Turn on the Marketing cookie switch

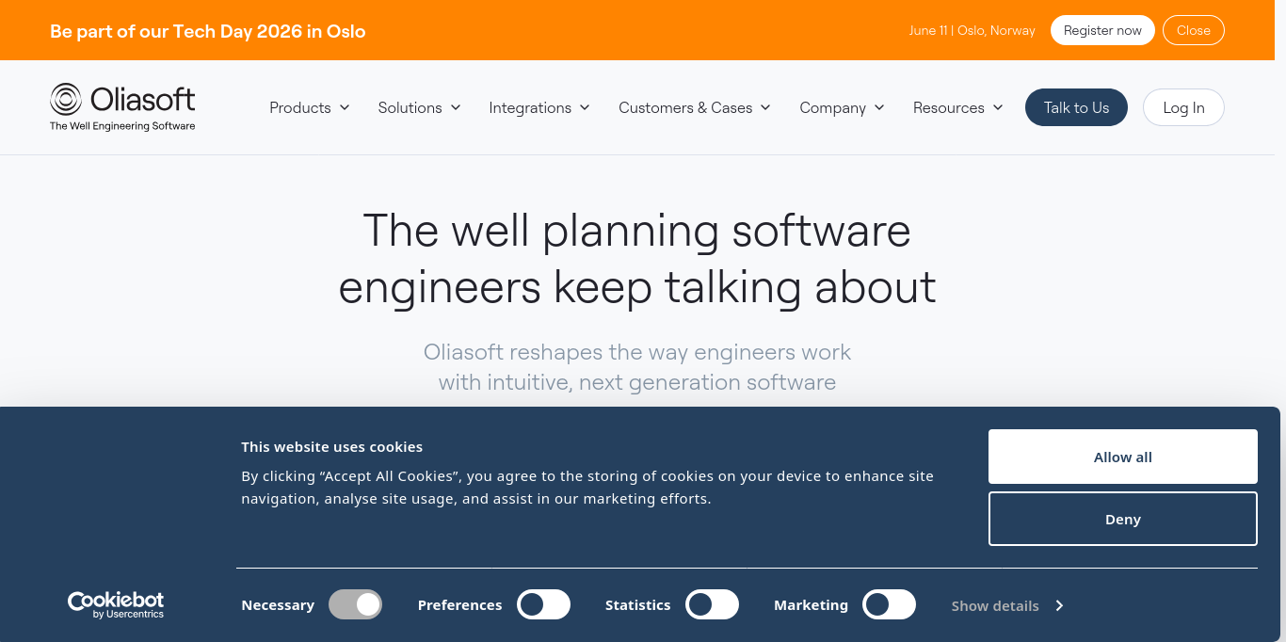(889, 604)
